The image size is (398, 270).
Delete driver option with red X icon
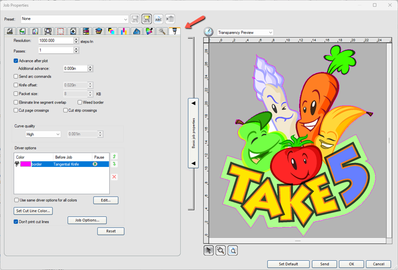tap(114, 177)
